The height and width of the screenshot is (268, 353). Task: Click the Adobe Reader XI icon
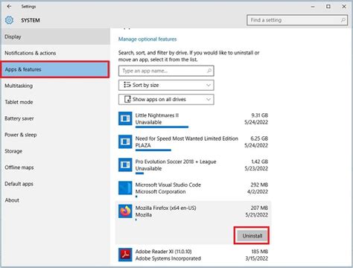[x=125, y=255]
